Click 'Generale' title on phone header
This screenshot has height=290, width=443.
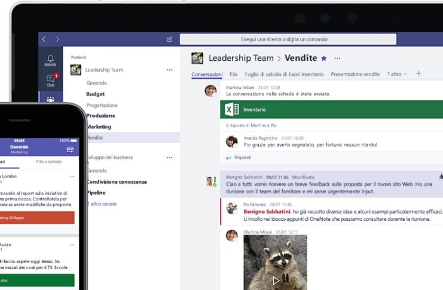(19, 147)
